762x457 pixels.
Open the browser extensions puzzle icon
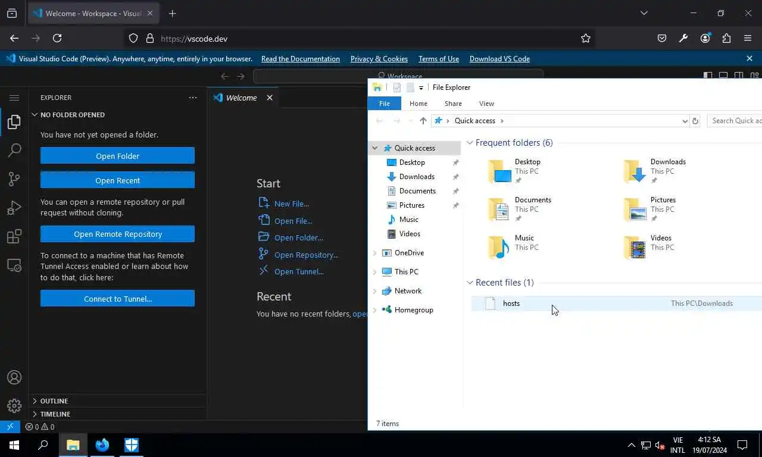(x=726, y=38)
